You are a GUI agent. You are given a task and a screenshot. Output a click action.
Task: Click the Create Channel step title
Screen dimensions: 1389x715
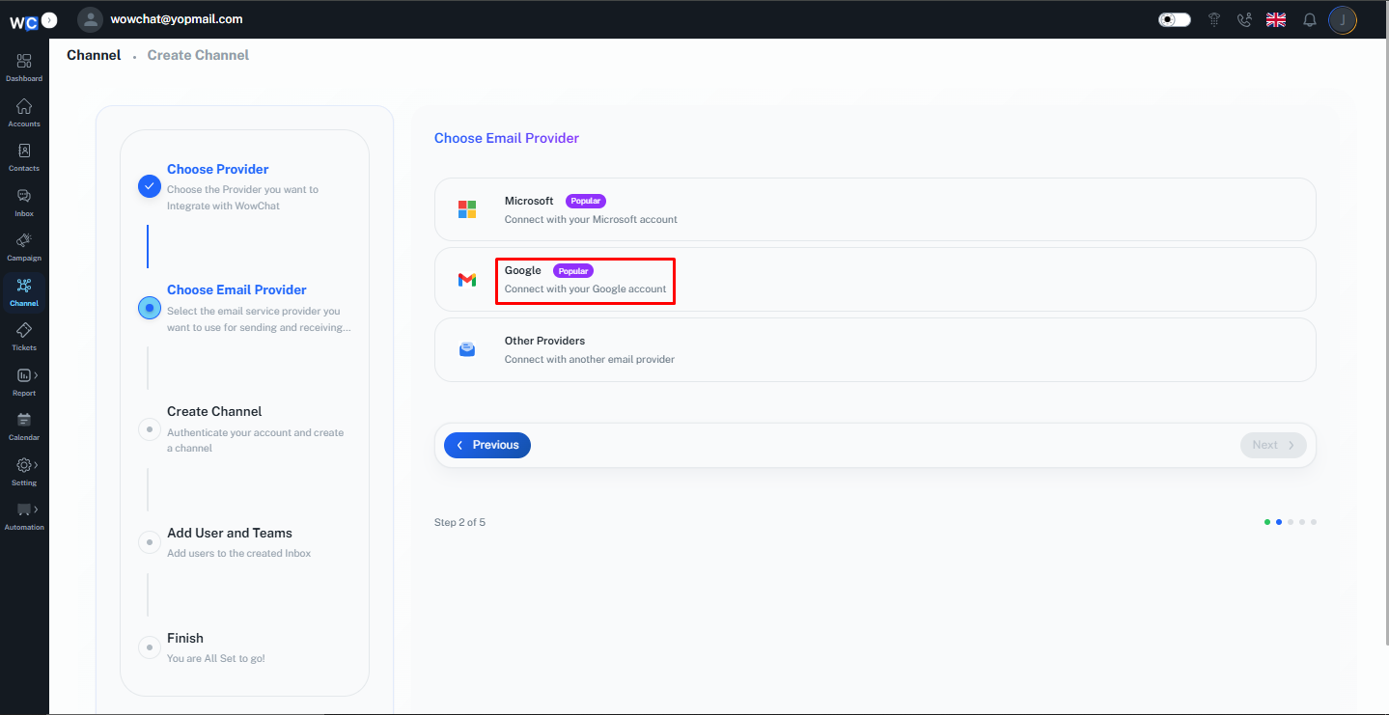(x=214, y=411)
